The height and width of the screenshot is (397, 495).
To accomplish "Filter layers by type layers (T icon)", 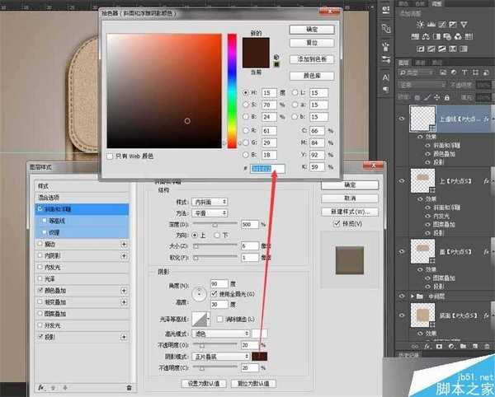I will pos(464,72).
